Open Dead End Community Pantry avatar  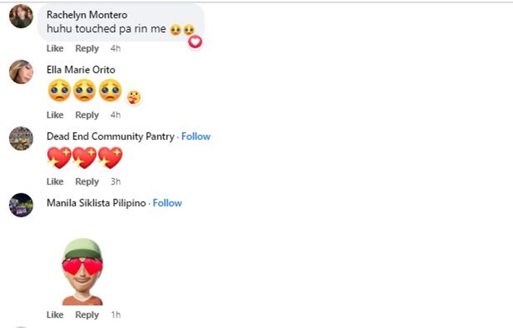click(x=21, y=139)
